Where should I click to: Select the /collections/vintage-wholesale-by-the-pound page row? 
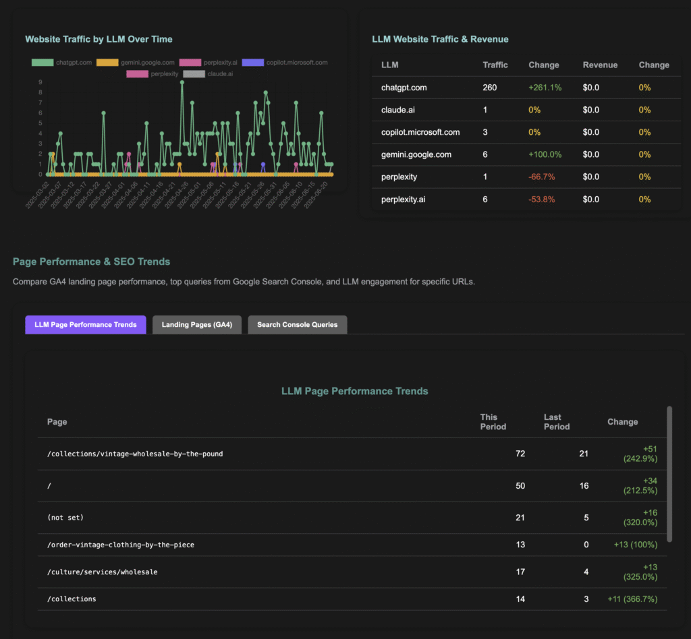coord(135,454)
